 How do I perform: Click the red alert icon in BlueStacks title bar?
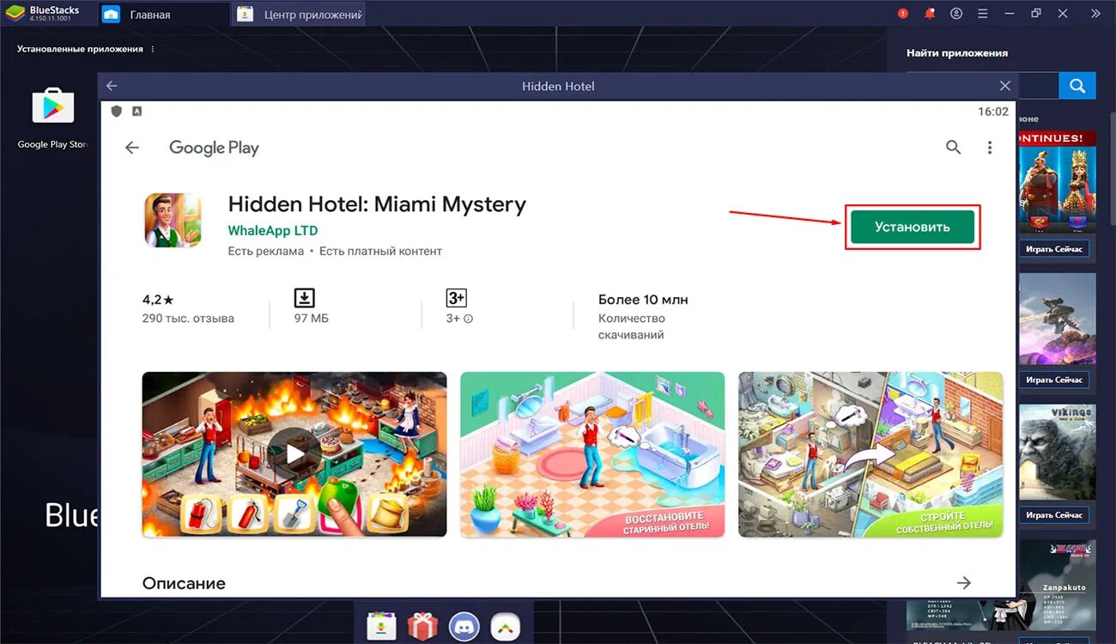[x=903, y=14]
